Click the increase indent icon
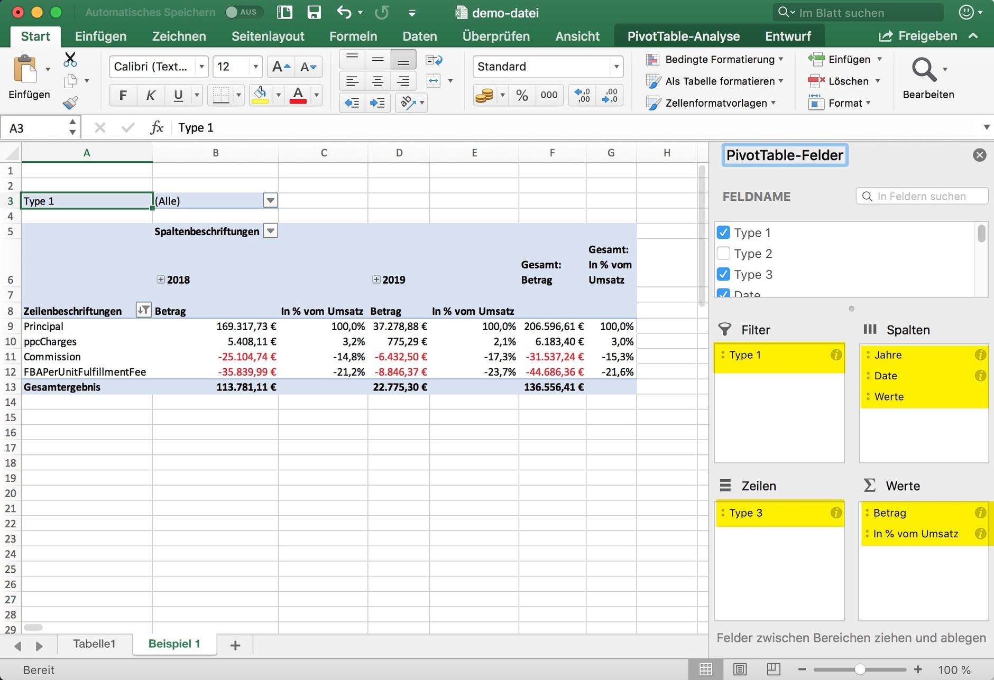 378,103
